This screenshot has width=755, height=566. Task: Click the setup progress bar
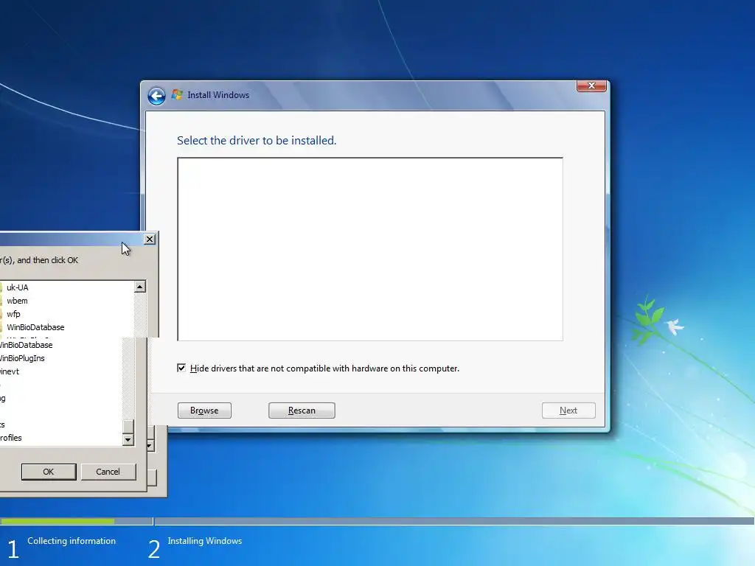pos(377,521)
